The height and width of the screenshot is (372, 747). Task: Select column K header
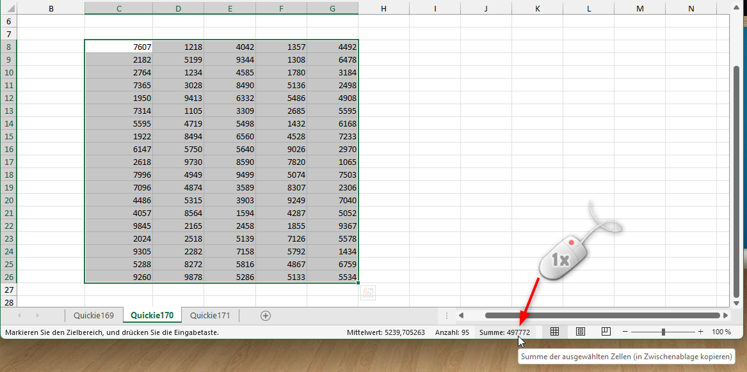(538, 8)
